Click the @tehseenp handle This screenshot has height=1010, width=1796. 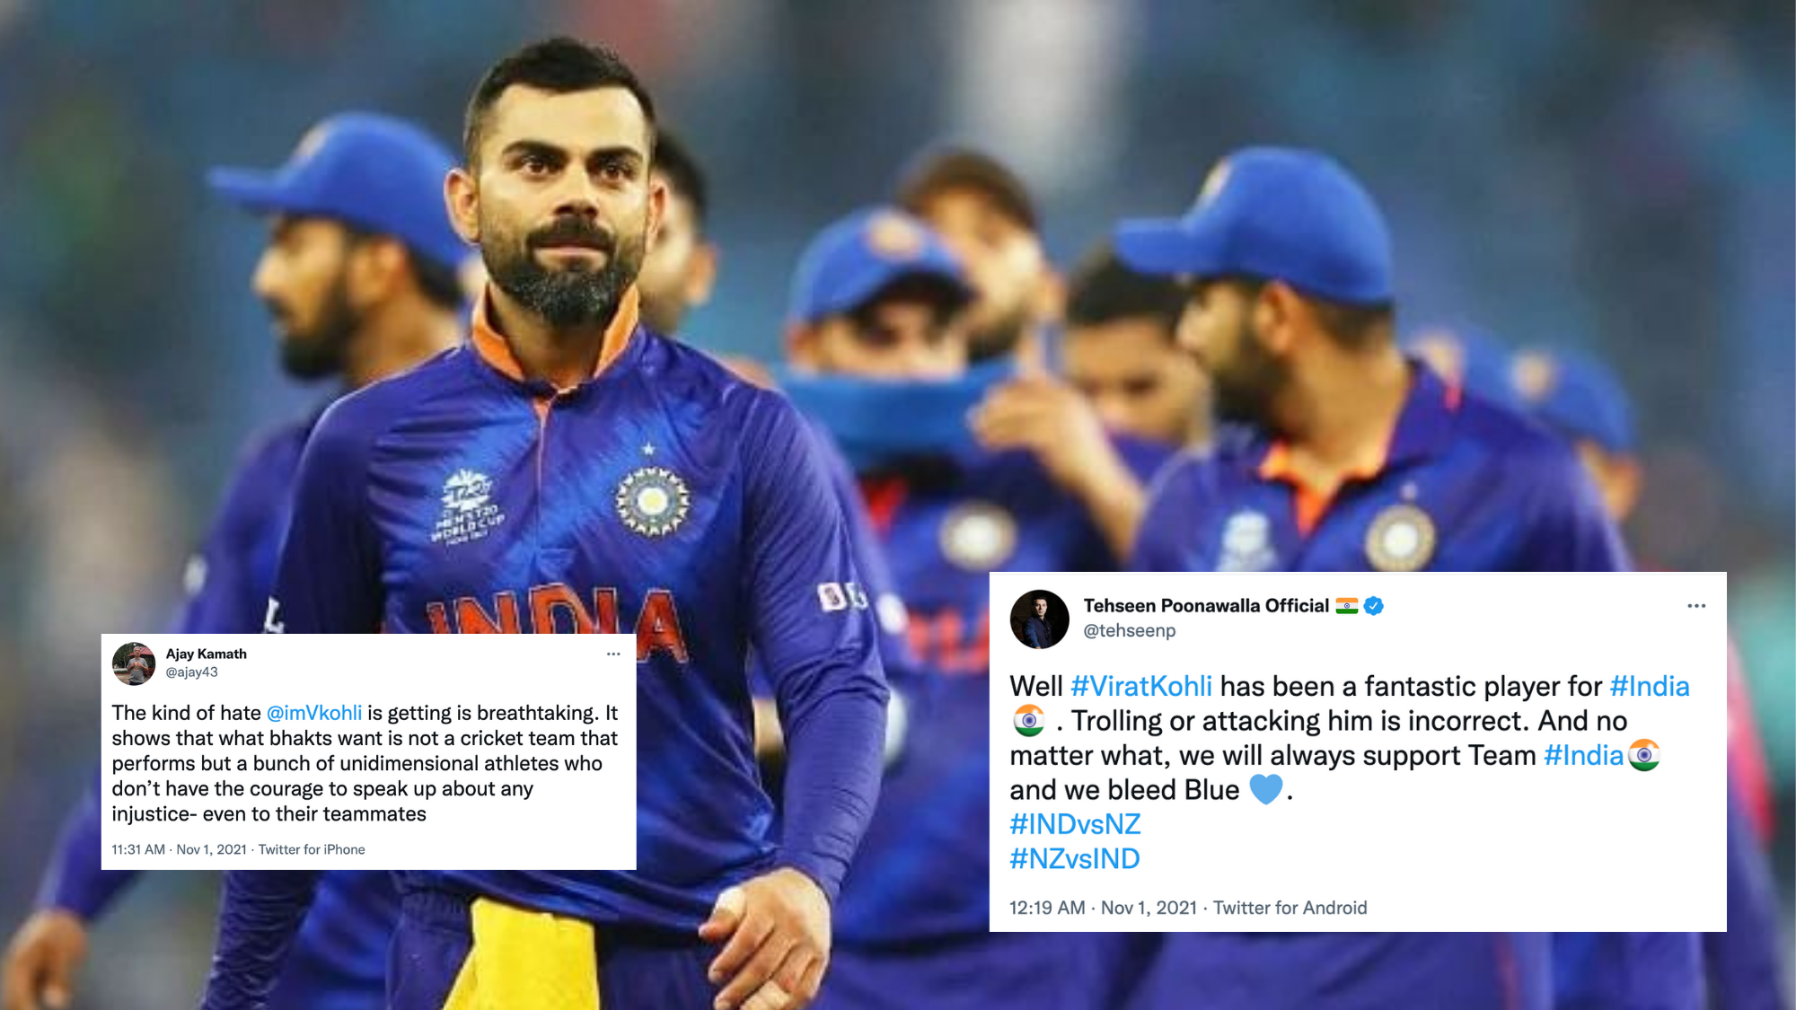tap(1129, 630)
